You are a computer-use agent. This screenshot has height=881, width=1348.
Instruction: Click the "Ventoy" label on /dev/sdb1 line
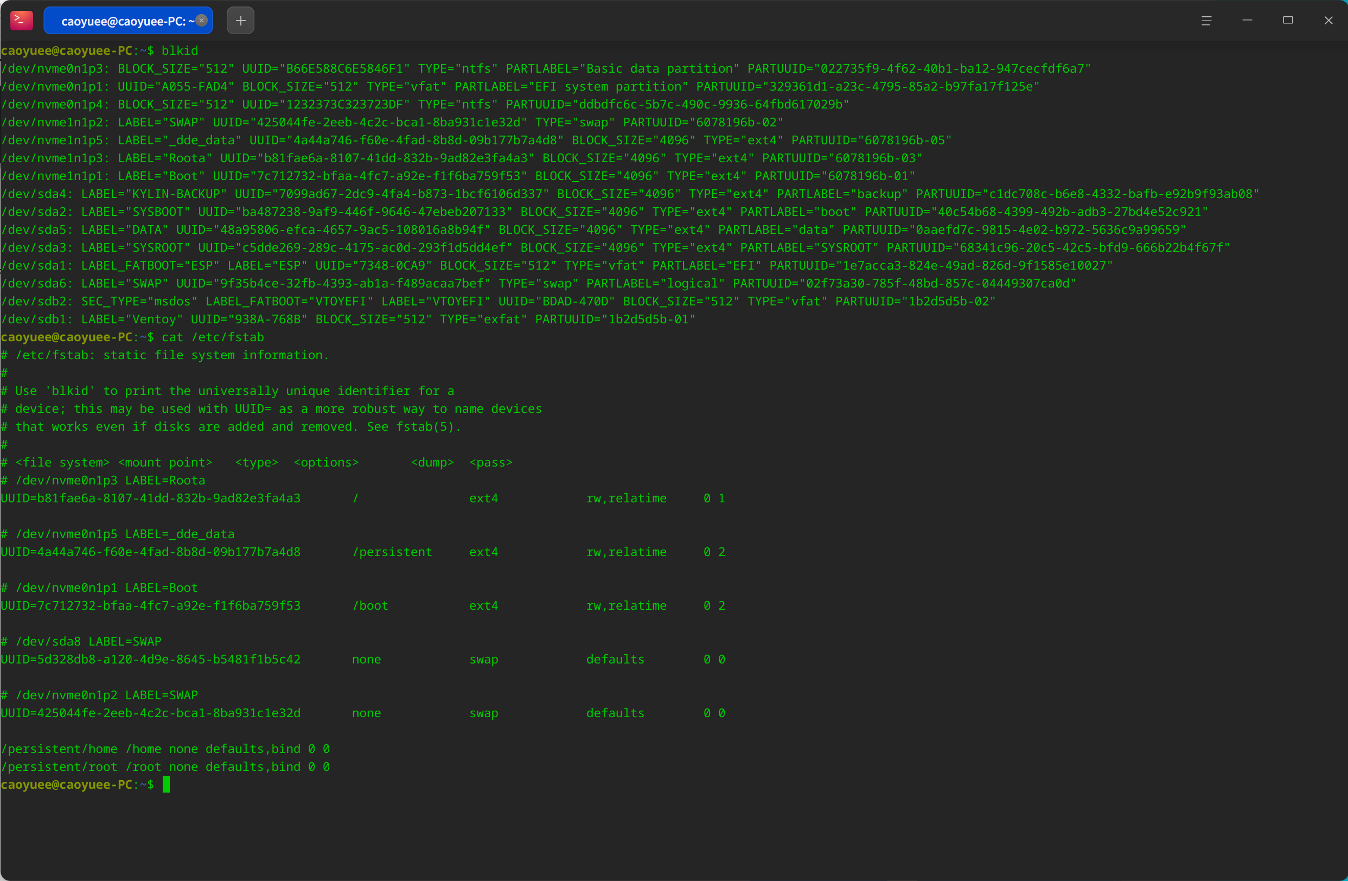[154, 320]
